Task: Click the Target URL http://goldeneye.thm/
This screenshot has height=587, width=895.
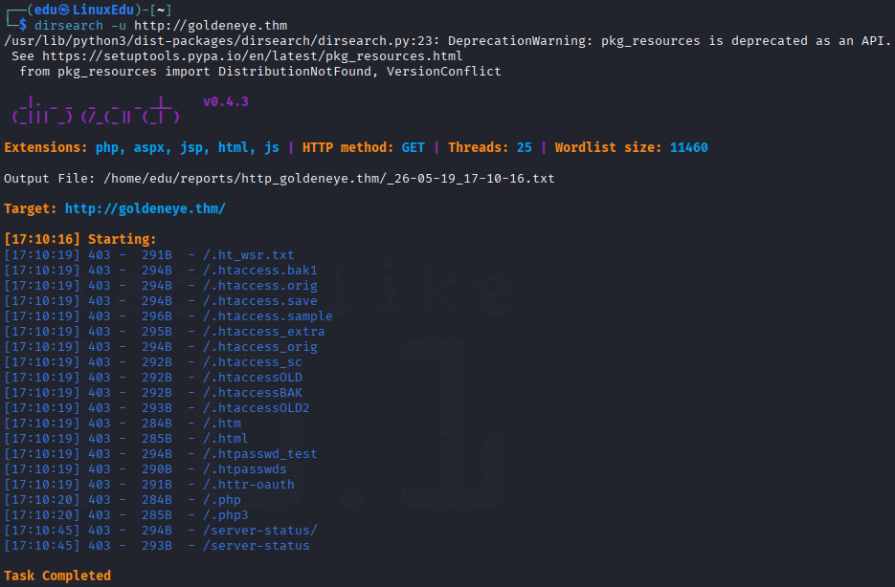Action: pyautogui.click(x=145, y=208)
